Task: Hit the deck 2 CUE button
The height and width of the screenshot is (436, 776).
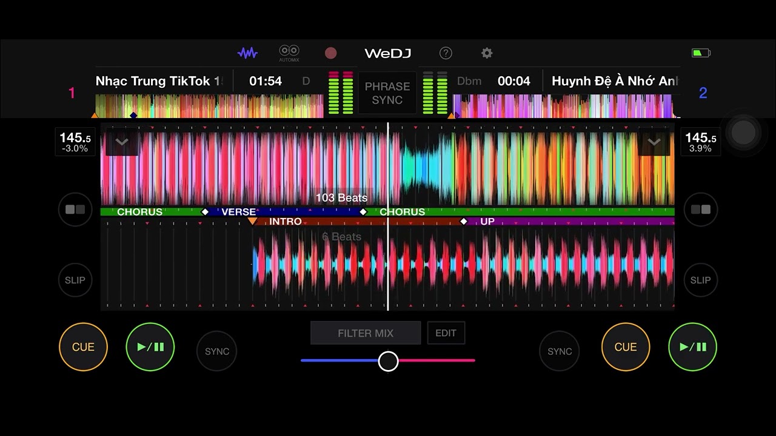Action: click(x=626, y=347)
